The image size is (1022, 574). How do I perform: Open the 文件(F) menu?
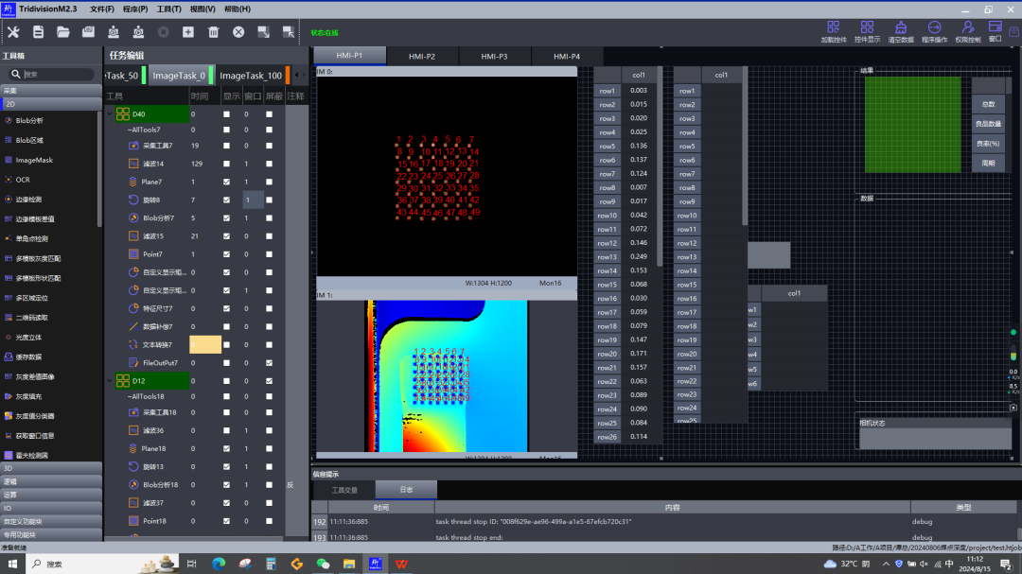[101, 9]
